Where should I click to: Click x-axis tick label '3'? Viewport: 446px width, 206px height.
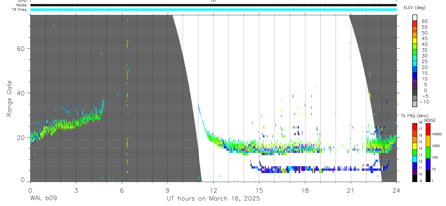(76, 190)
